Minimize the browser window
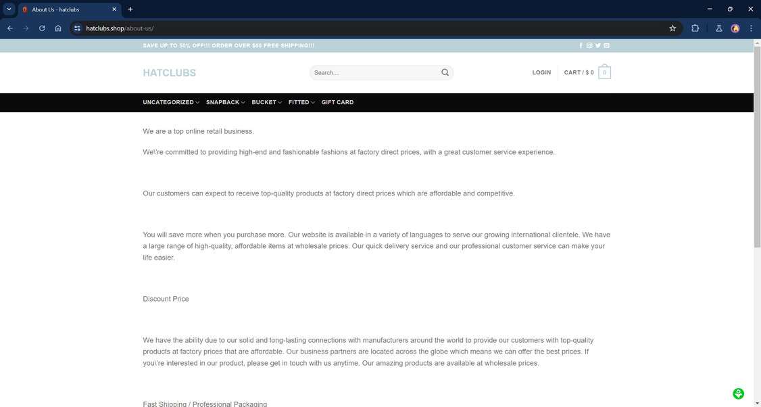This screenshot has width=761, height=407. click(x=710, y=9)
